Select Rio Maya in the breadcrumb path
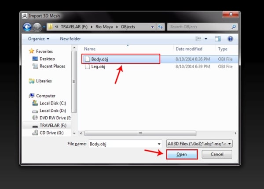This screenshot has height=189, width=264. (x=104, y=27)
